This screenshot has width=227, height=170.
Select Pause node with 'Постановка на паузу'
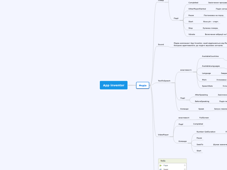click(x=191, y=15)
